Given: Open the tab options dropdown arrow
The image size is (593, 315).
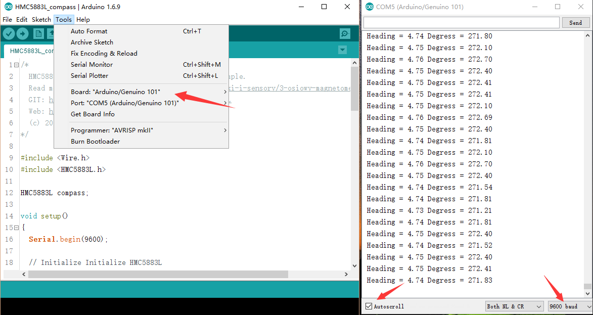Looking at the screenshot, I should [343, 50].
